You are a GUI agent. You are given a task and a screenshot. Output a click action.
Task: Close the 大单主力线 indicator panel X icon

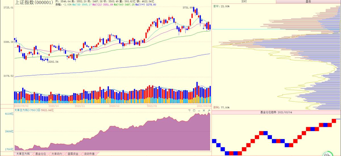tap(204, 110)
